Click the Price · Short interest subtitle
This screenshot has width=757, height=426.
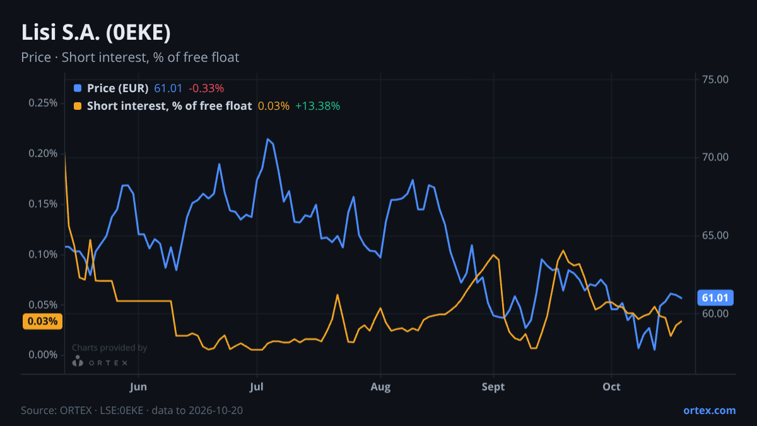tap(130, 57)
